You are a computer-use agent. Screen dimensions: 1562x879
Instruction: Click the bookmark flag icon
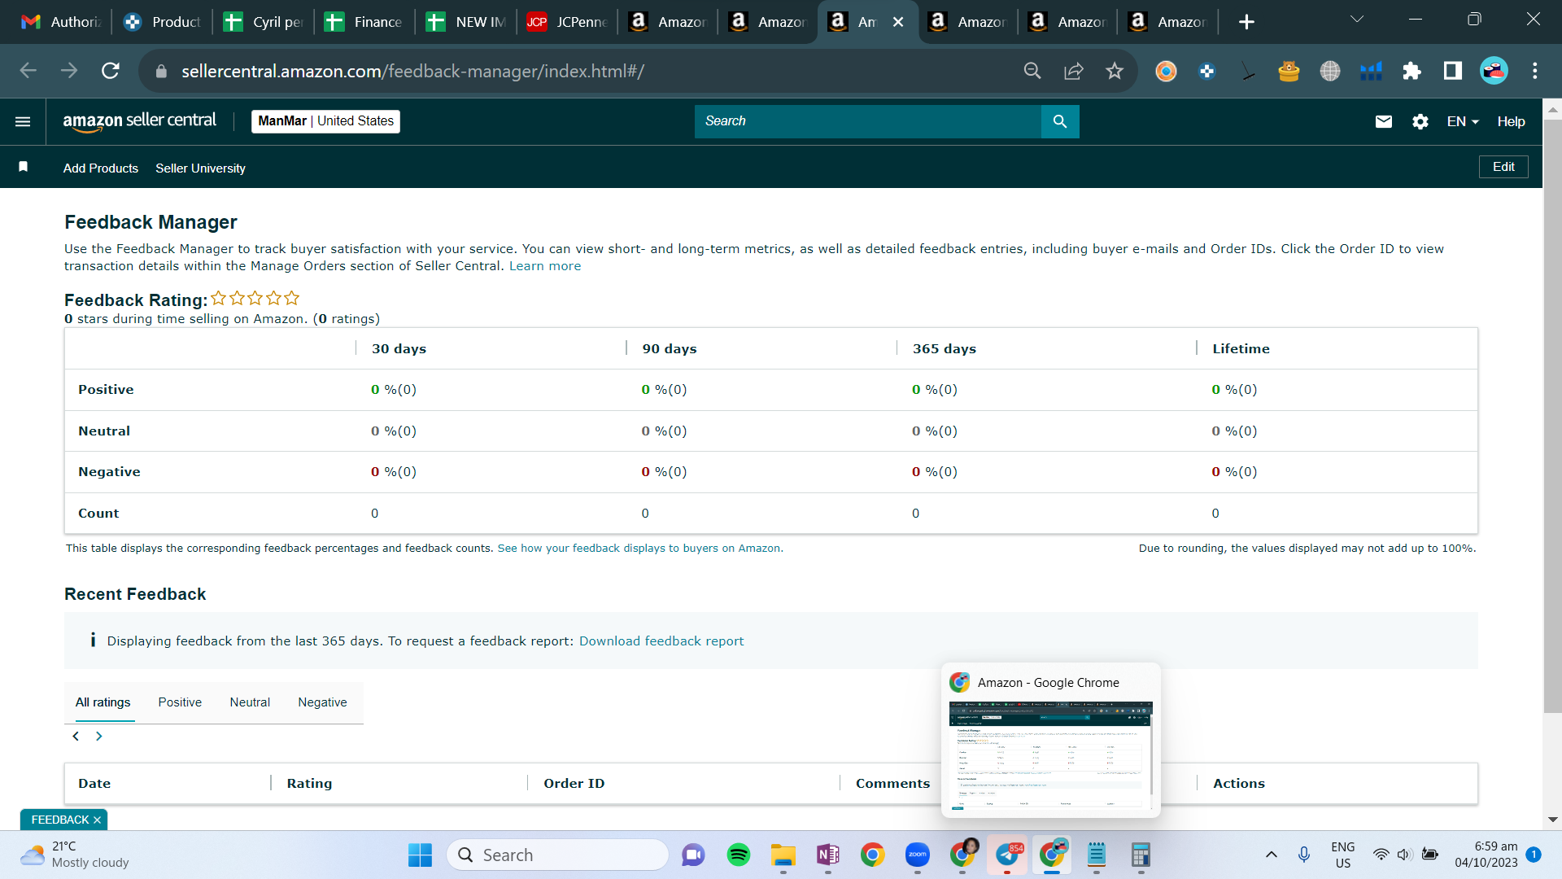[24, 167]
